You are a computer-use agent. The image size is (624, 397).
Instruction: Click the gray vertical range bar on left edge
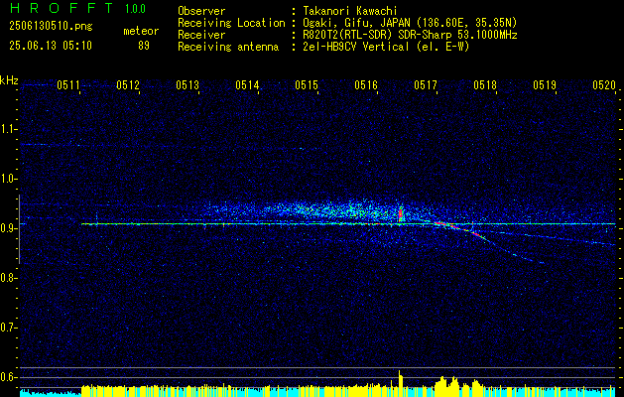19,229
